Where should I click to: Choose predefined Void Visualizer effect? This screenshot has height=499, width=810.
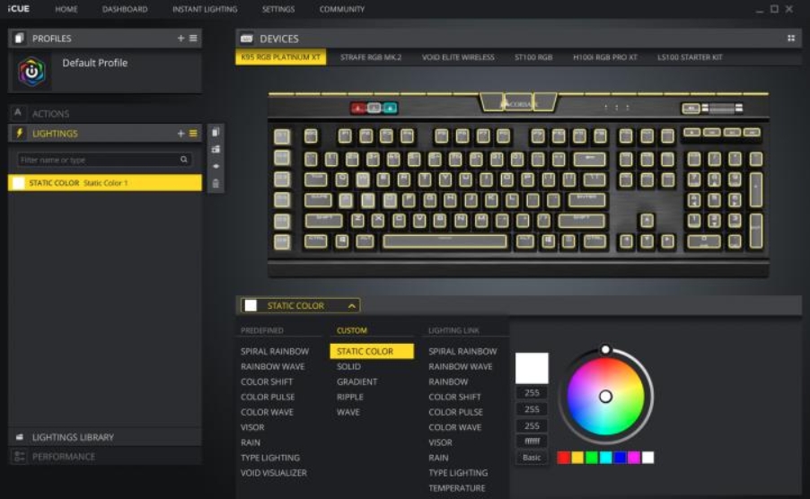click(x=273, y=473)
